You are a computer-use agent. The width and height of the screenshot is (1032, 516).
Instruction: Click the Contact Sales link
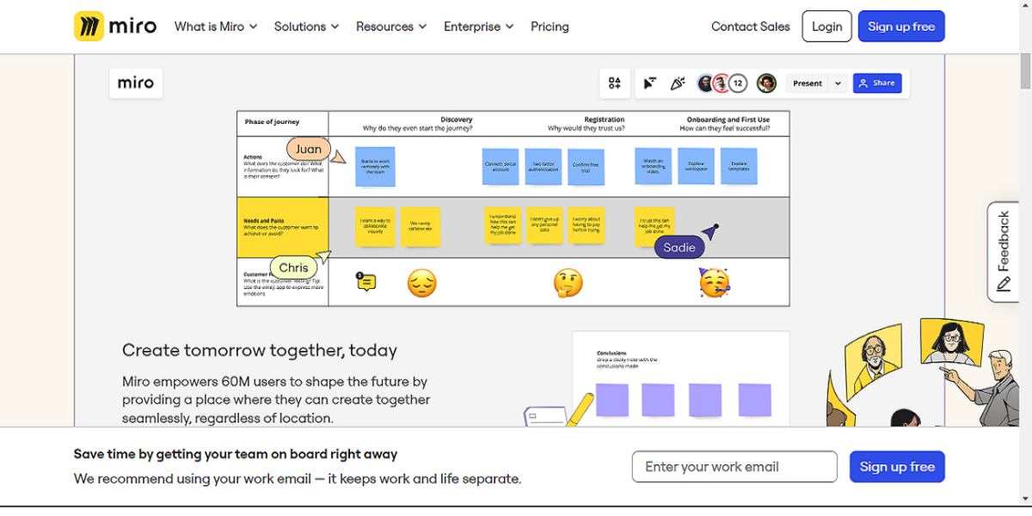tap(750, 27)
